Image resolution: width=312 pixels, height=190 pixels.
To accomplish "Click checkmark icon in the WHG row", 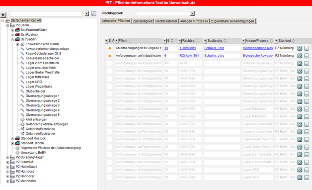I will tap(300, 63).
